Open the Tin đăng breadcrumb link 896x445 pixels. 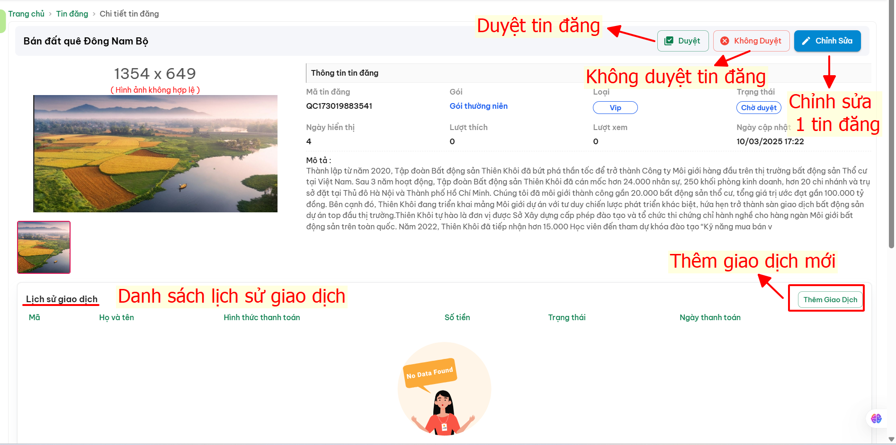72,14
